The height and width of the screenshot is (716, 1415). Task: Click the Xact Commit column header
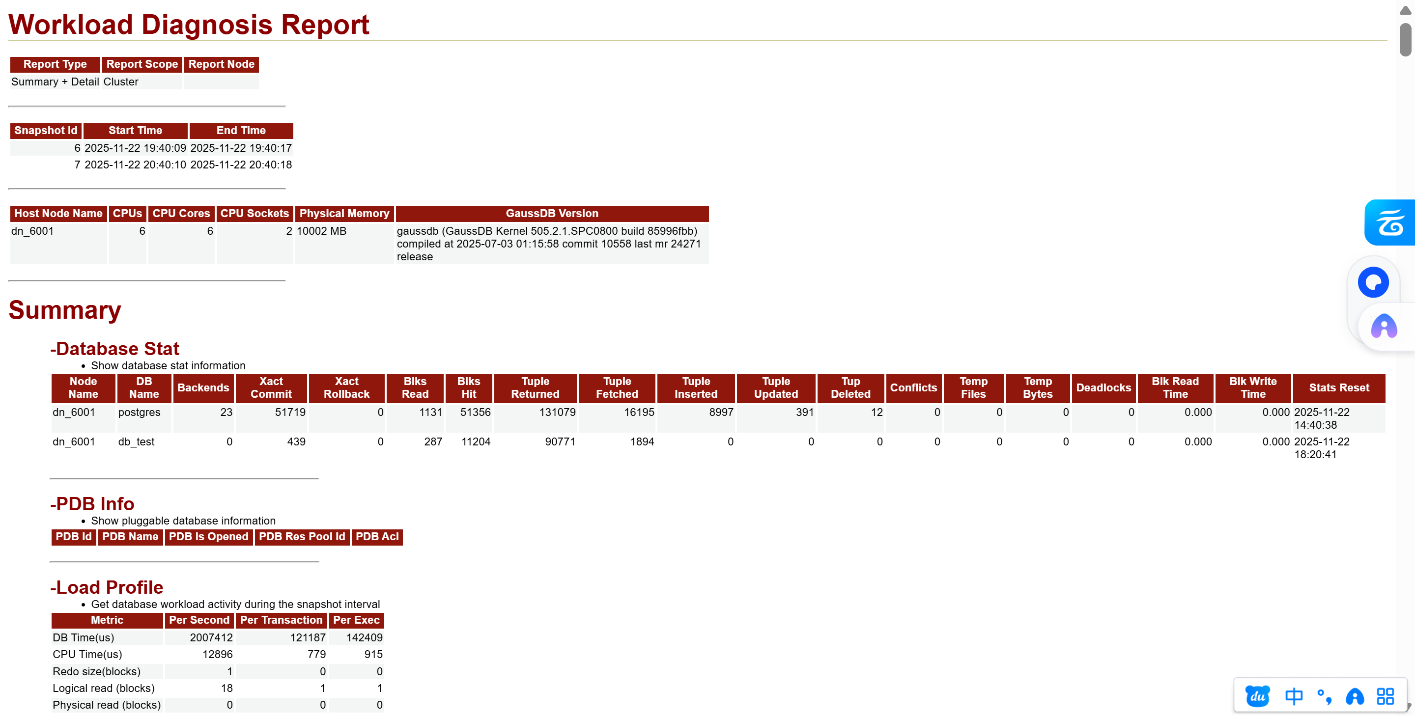(x=271, y=387)
